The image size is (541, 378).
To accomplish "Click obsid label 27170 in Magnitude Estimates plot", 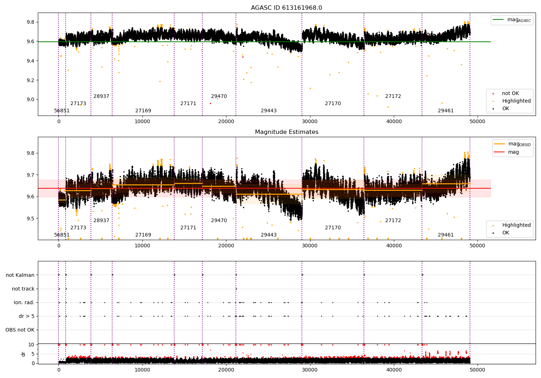I will point(333,228).
